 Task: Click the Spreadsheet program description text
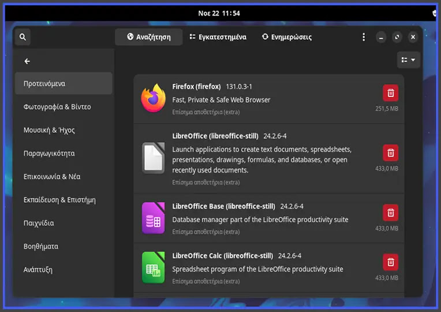pyautogui.click(x=257, y=269)
